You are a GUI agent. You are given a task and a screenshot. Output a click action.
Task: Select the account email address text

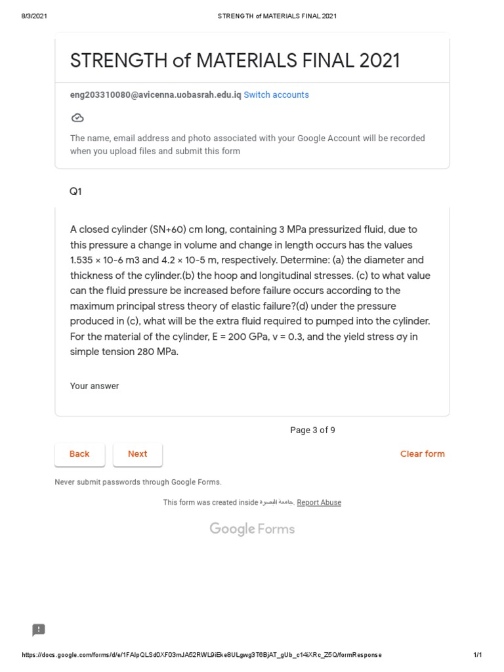[x=156, y=94]
